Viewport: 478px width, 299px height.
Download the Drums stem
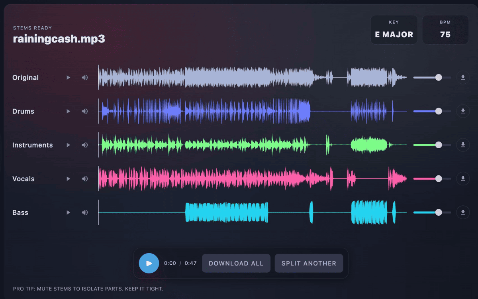[463, 111]
